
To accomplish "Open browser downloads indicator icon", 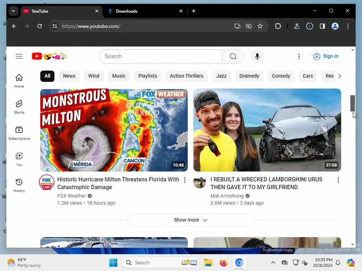I will [310, 26].
